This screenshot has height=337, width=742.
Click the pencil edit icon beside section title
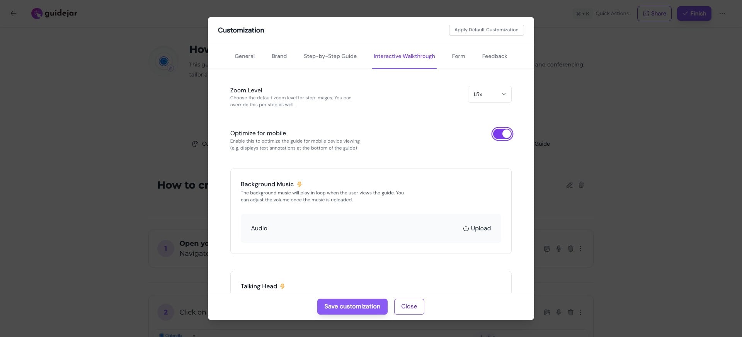[569, 185]
